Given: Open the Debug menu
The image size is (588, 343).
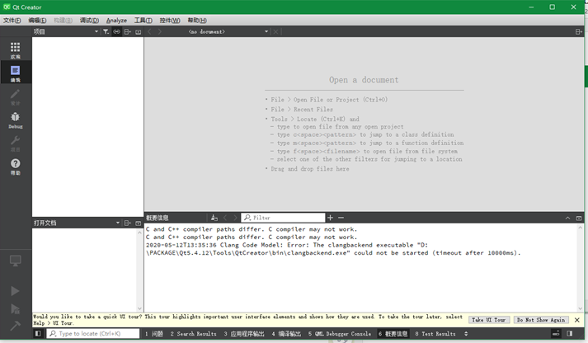Looking at the screenshot, I should tap(89, 21).
